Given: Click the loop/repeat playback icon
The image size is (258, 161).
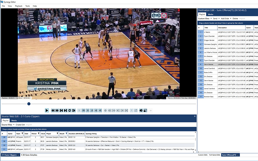Looking at the screenshot, I should pyautogui.click(x=70, y=110).
